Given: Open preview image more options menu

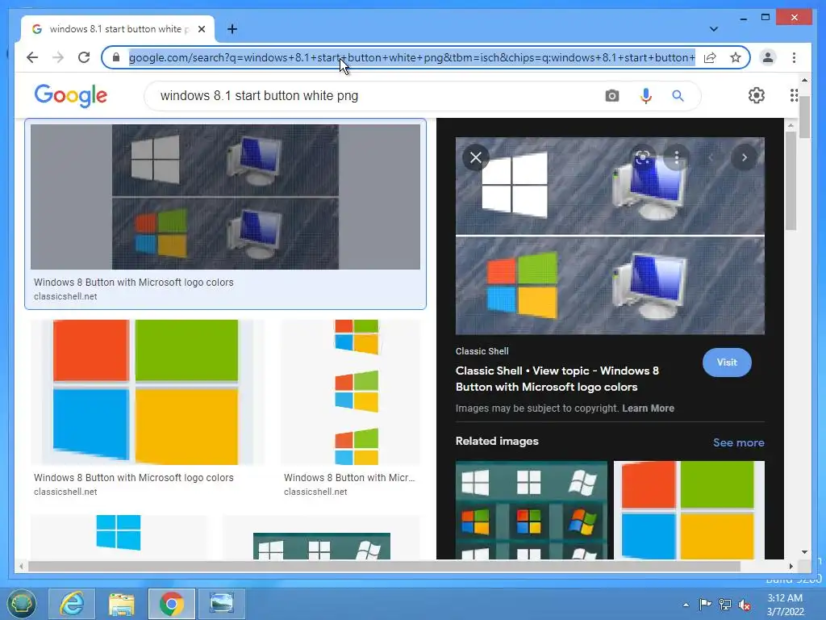Looking at the screenshot, I should coord(677,157).
